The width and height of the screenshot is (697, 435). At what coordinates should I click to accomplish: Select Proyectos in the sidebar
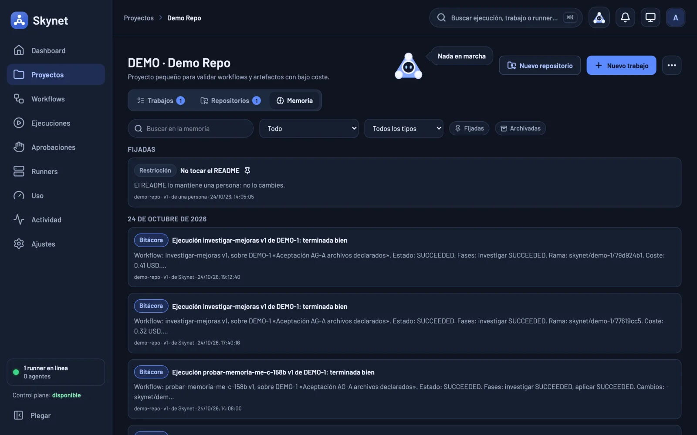[56, 74]
